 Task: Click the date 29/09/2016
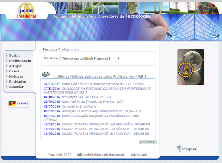pyautogui.click(x=52, y=102)
